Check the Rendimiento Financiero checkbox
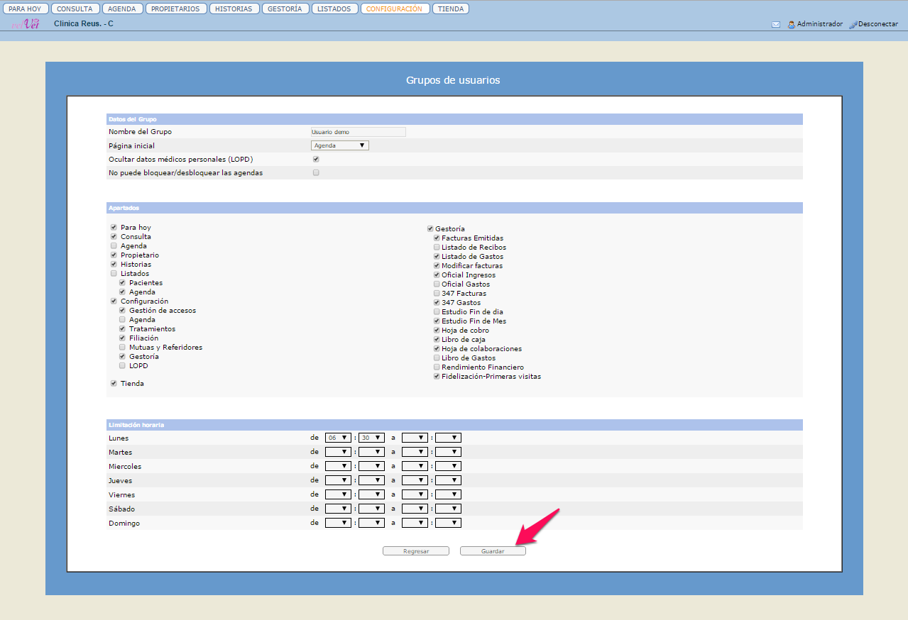Screen dimensions: 908x620 (437, 367)
